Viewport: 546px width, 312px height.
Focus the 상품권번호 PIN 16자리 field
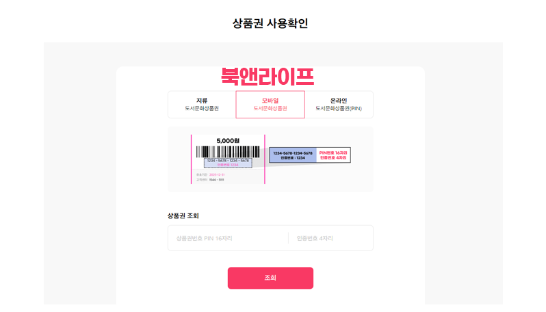[228, 238]
